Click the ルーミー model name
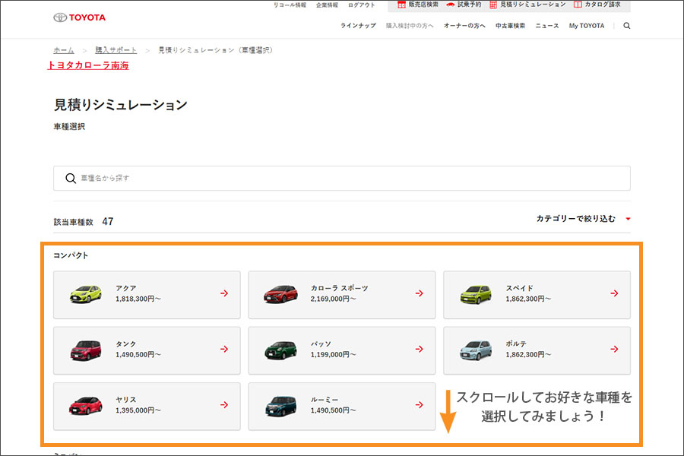This screenshot has height=456, width=684. click(x=325, y=400)
